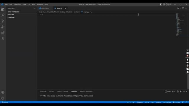Open the Run and Debug view
The width and height of the screenshot is (189, 106).
pos(3,27)
